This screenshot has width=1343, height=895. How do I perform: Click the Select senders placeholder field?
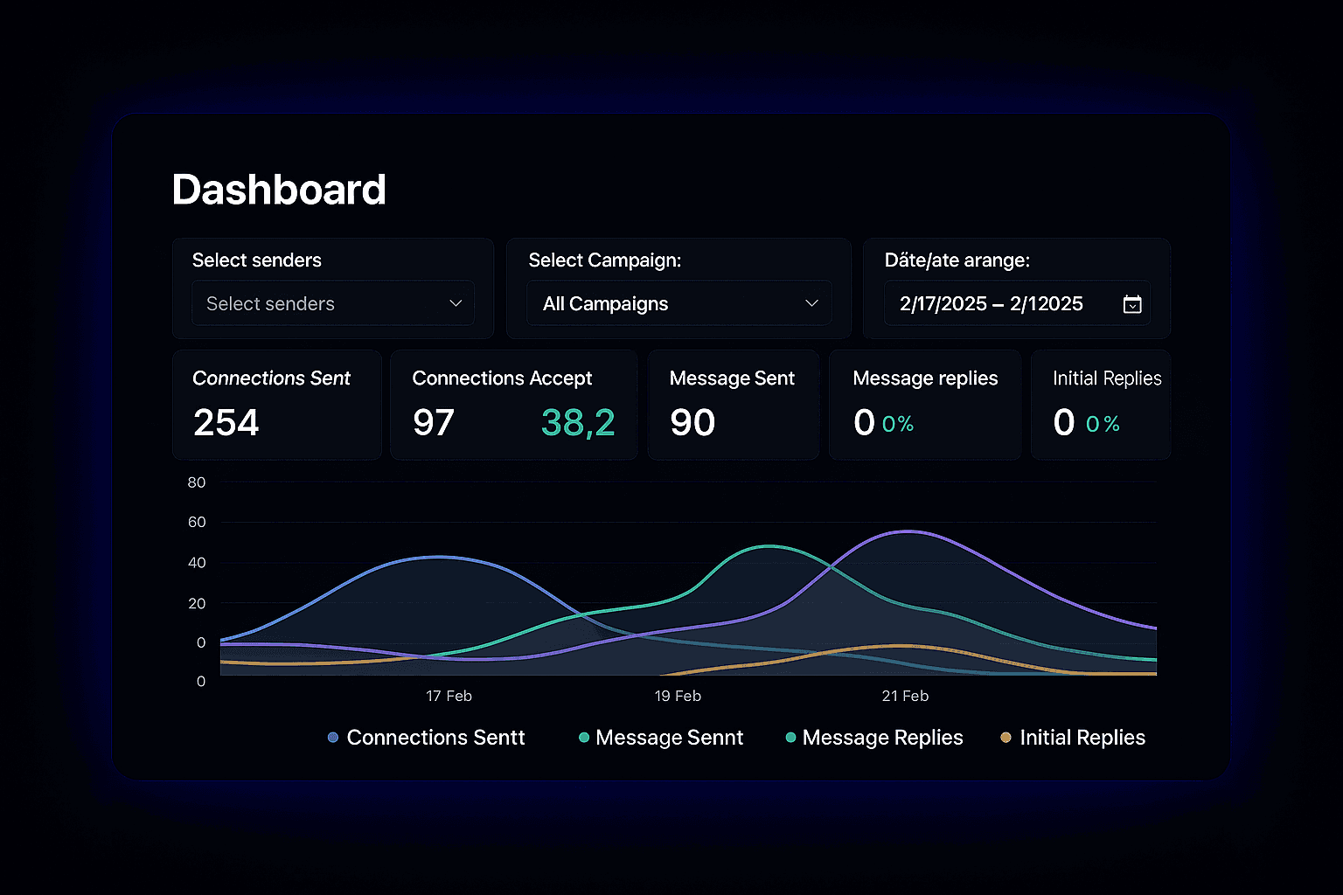(333, 303)
